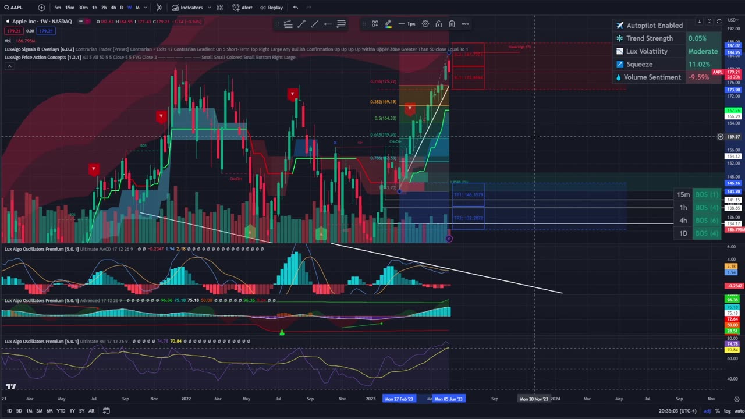The image size is (745, 419).
Task: Set range to 1D
Action: (9, 411)
